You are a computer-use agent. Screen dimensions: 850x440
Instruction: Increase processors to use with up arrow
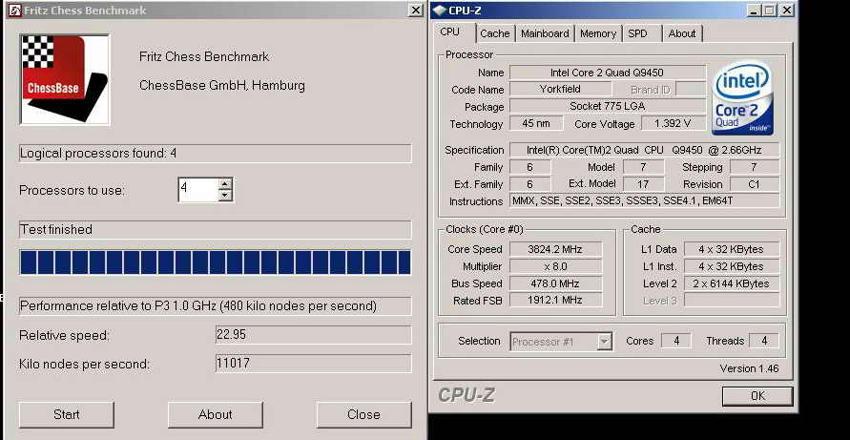click(x=226, y=183)
